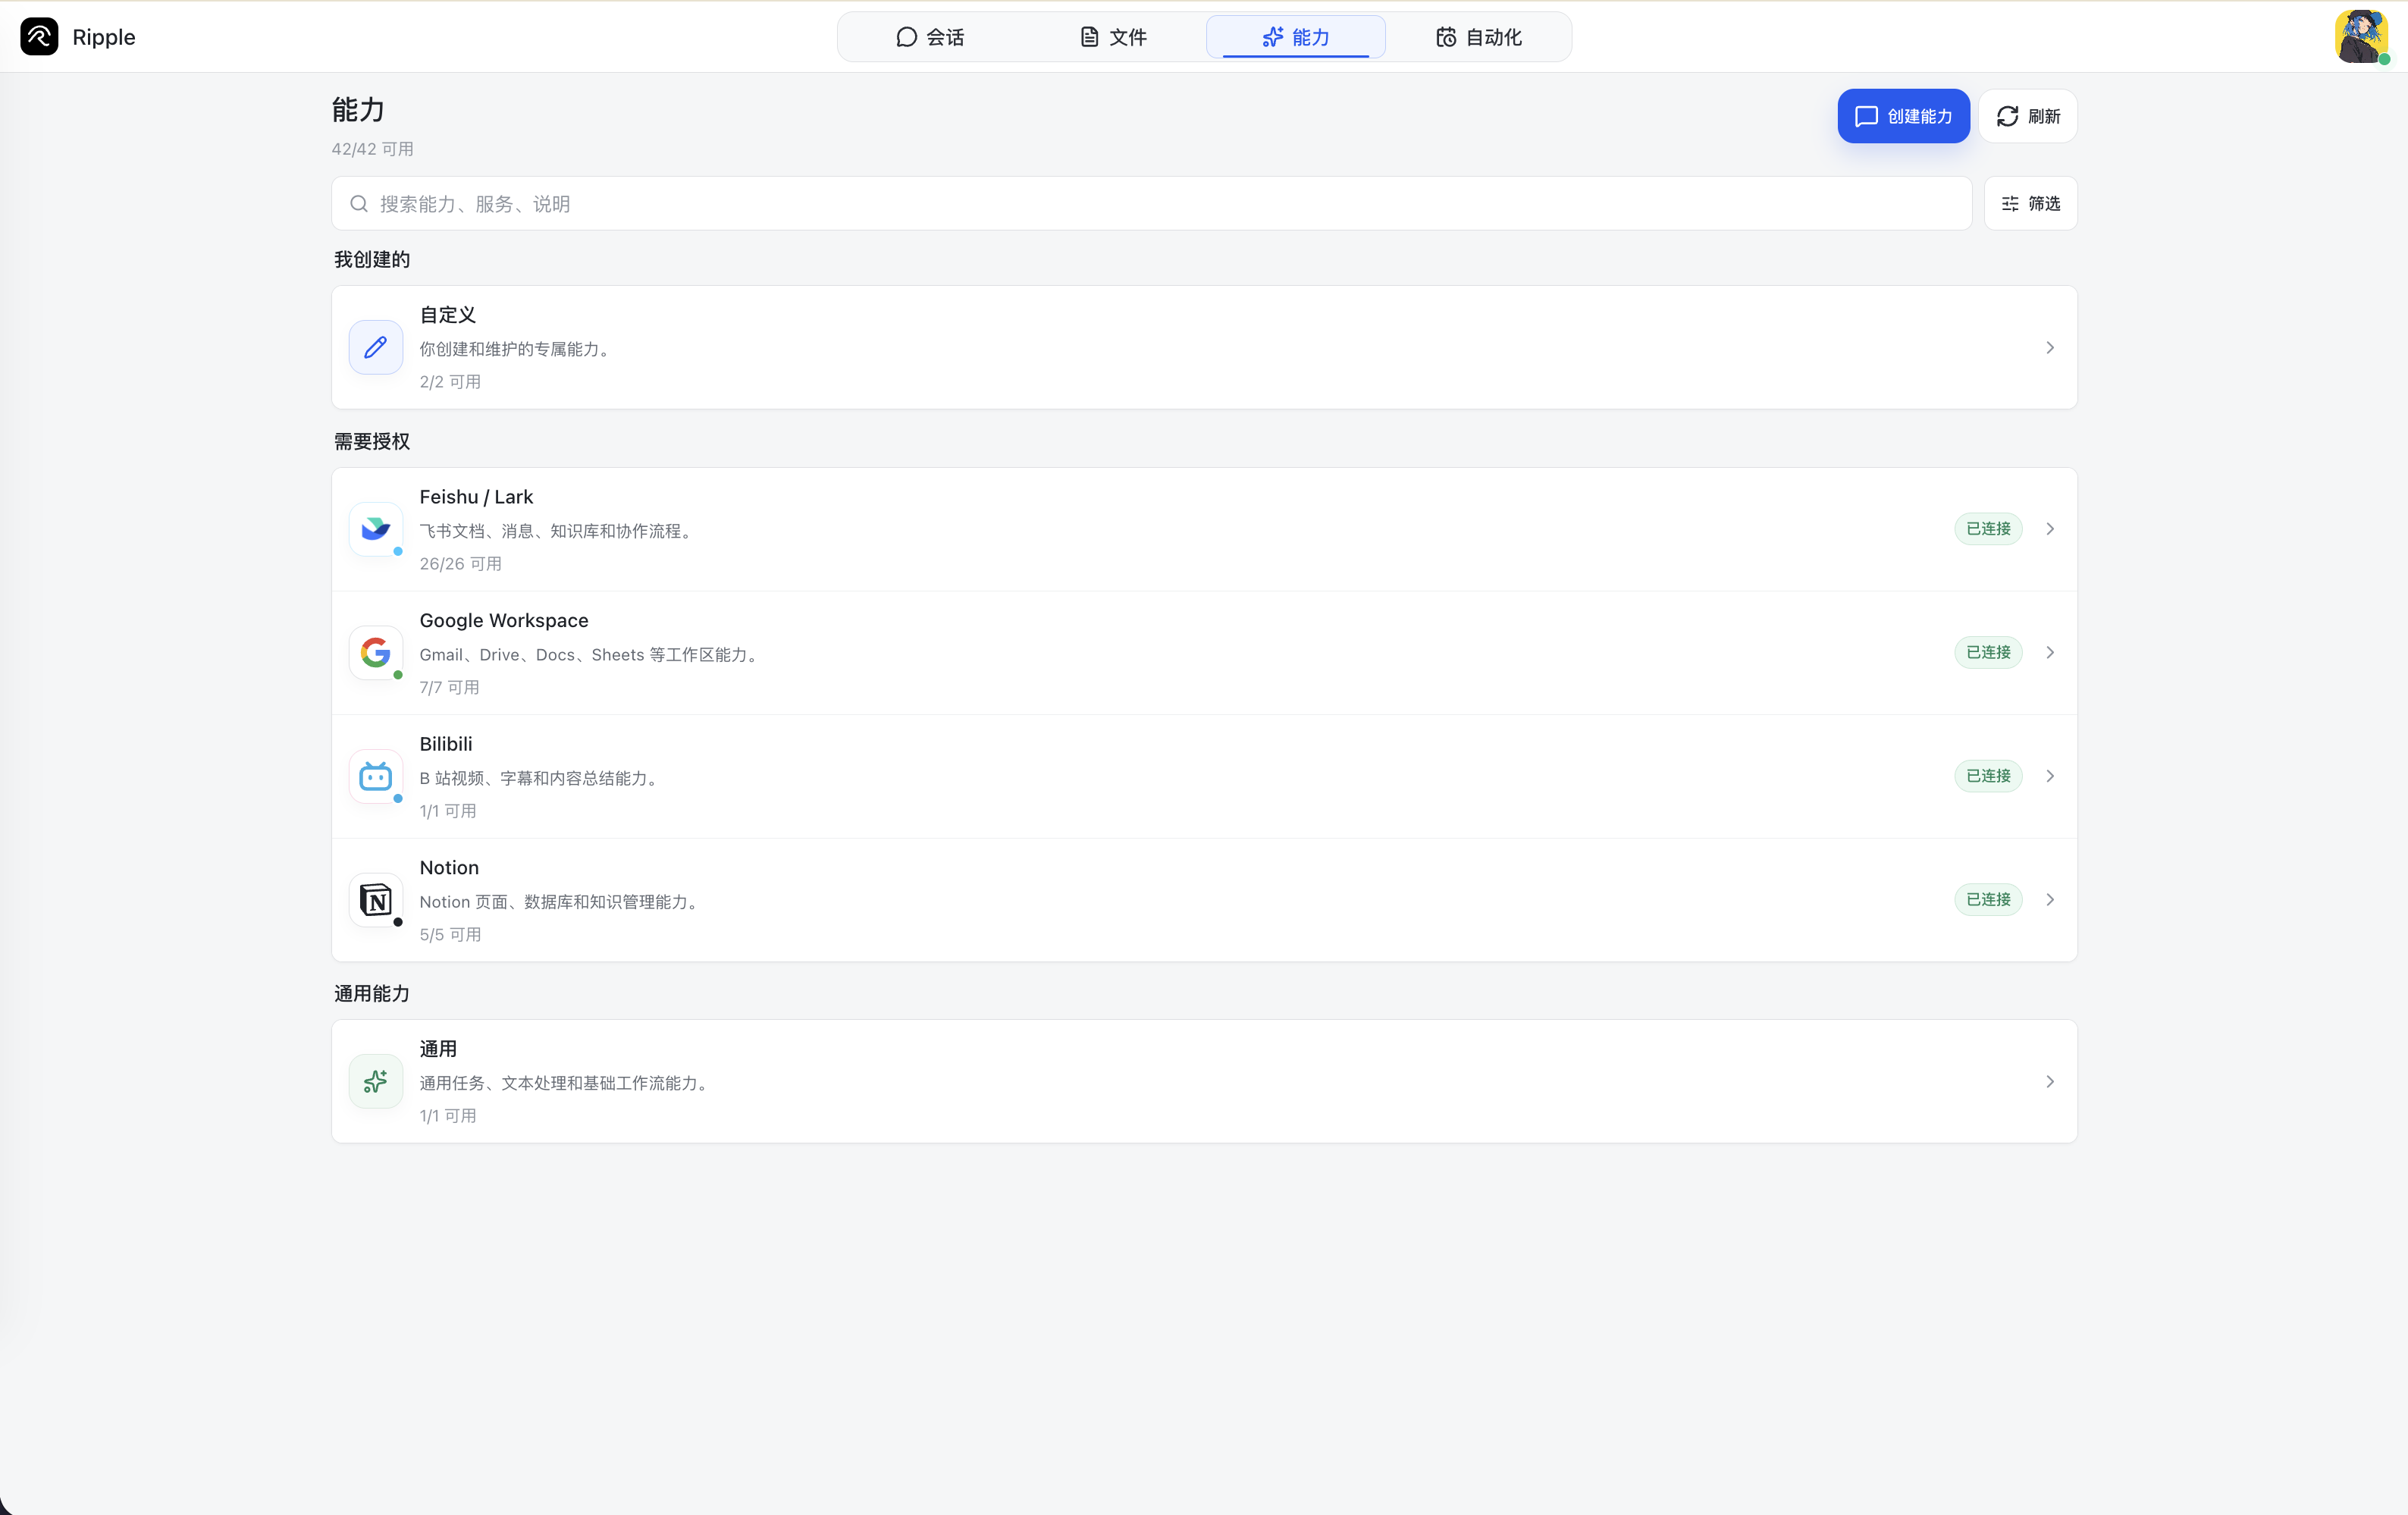Image resolution: width=2408 pixels, height=1515 pixels.
Task: Click 已连接 badge for Feishu / Lark
Action: coord(1988,529)
